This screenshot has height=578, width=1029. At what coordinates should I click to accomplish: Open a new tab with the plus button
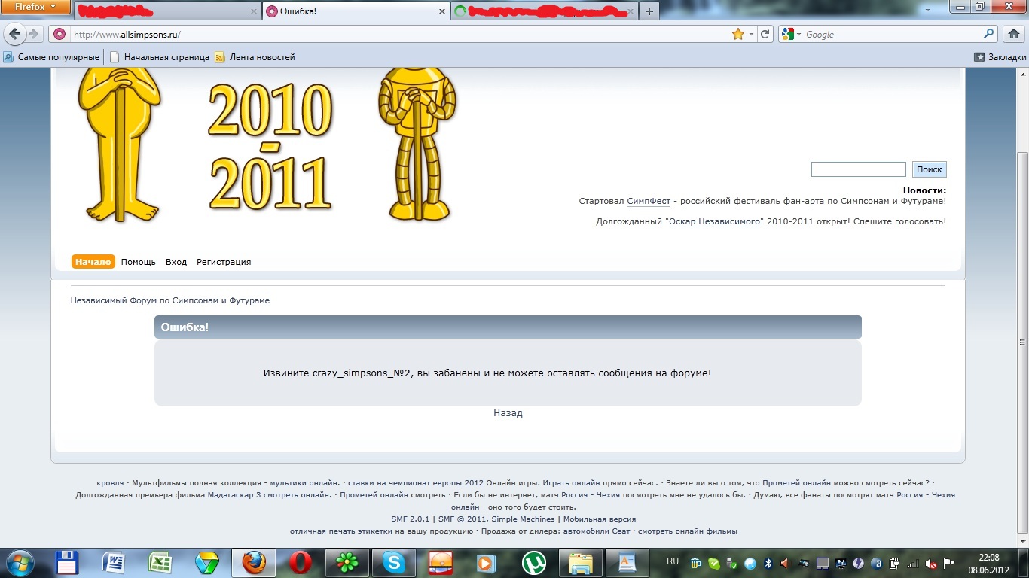coord(649,11)
